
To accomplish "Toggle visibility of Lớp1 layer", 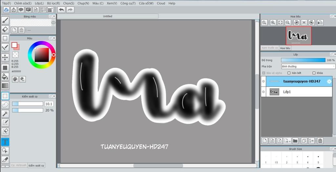I will (263, 92).
